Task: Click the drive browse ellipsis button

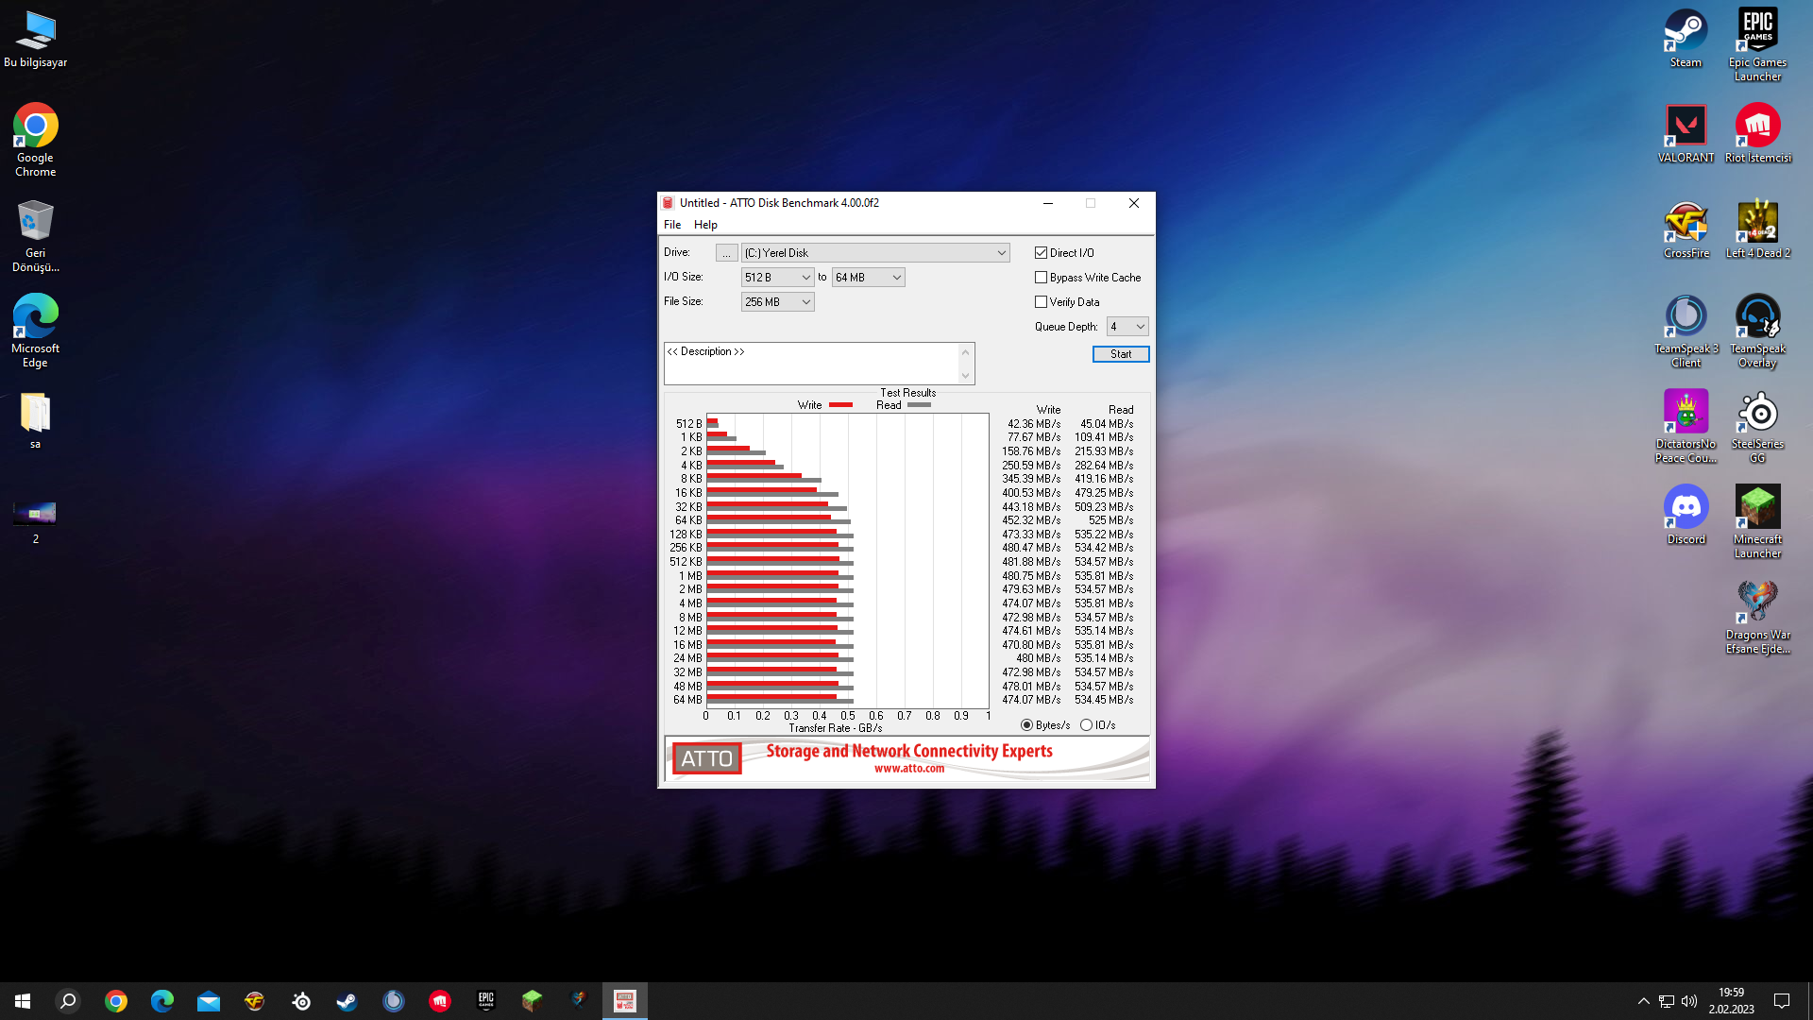Action: click(726, 253)
